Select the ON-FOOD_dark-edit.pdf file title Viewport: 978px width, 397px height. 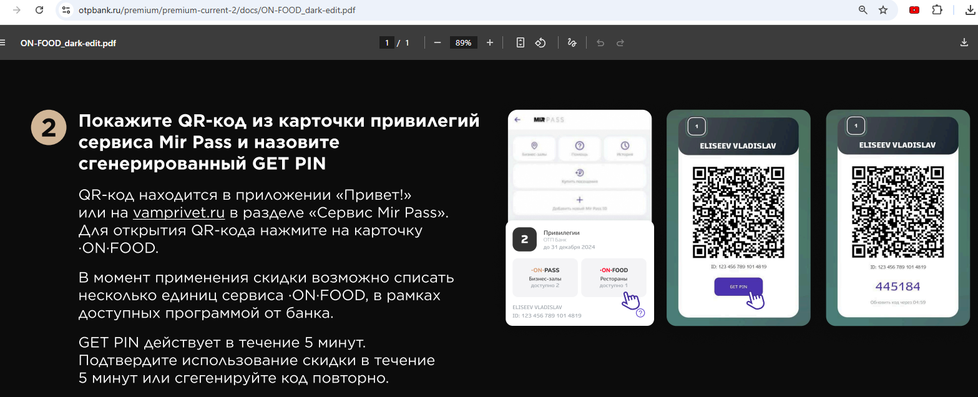[x=68, y=43]
